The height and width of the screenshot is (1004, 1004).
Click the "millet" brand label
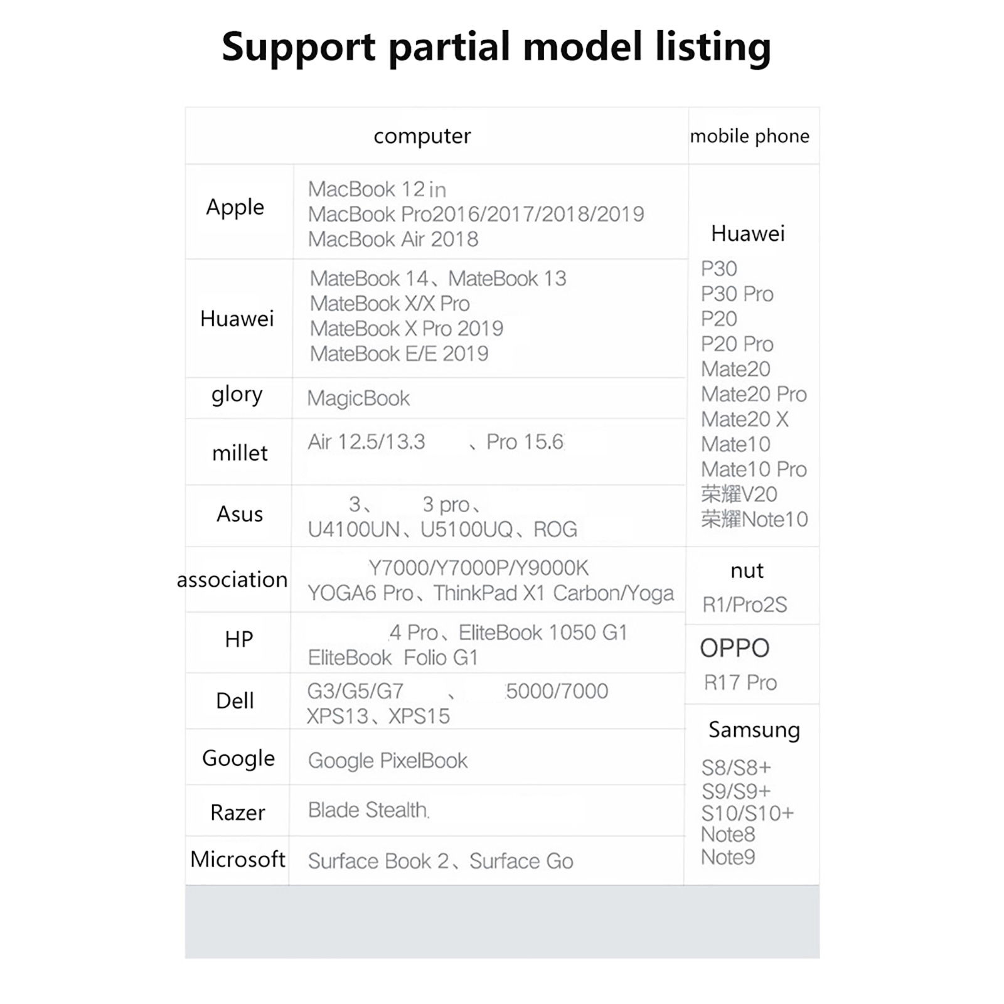pyautogui.click(x=240, y=453)
